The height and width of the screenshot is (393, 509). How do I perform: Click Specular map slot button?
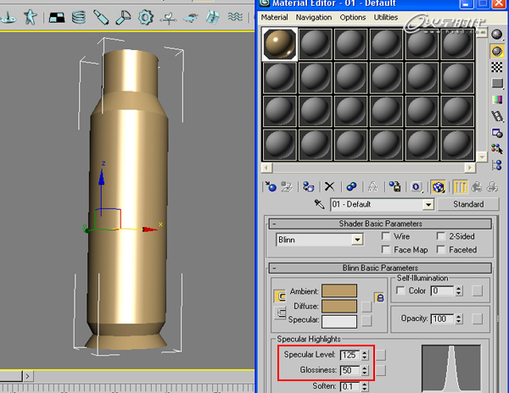[366, 321]
